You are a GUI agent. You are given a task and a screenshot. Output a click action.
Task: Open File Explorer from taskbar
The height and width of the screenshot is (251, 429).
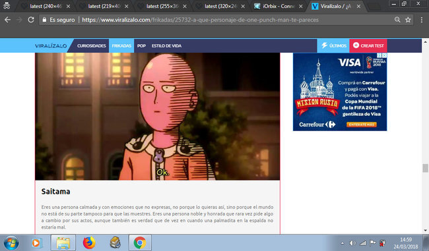(x=63, y=243)
